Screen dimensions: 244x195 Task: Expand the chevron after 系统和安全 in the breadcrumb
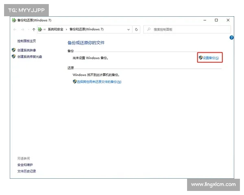(66, 30)
